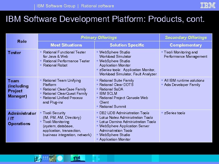Click the 'Ada Developer Family' bullet

click(182, 85)
